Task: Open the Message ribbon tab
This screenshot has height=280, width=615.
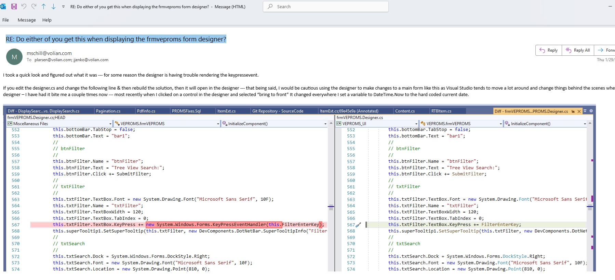Action: tap(27, 20)
